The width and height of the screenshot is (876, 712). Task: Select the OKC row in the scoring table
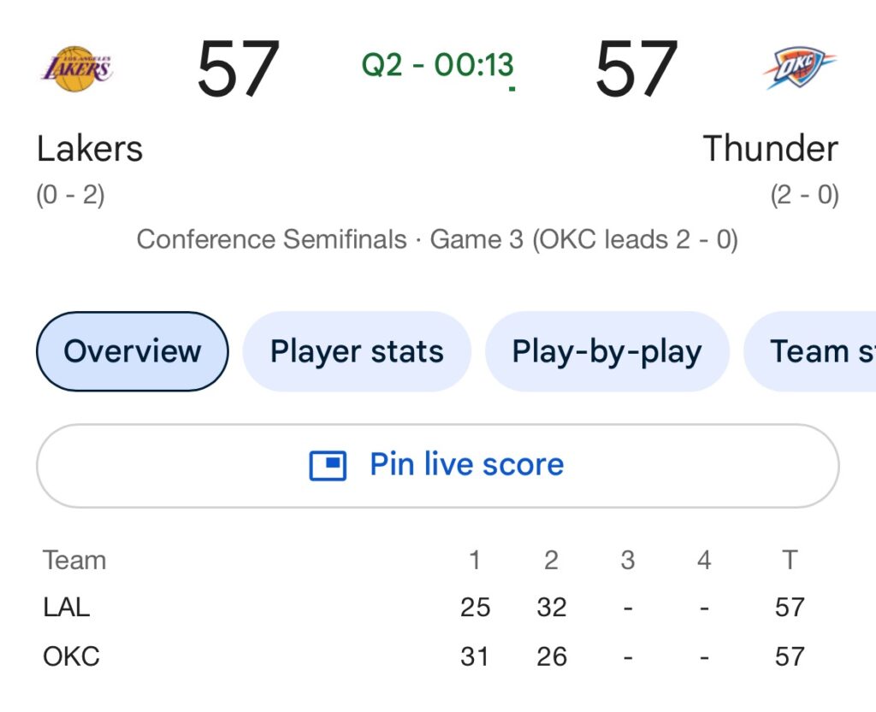[x=423, y=656]
